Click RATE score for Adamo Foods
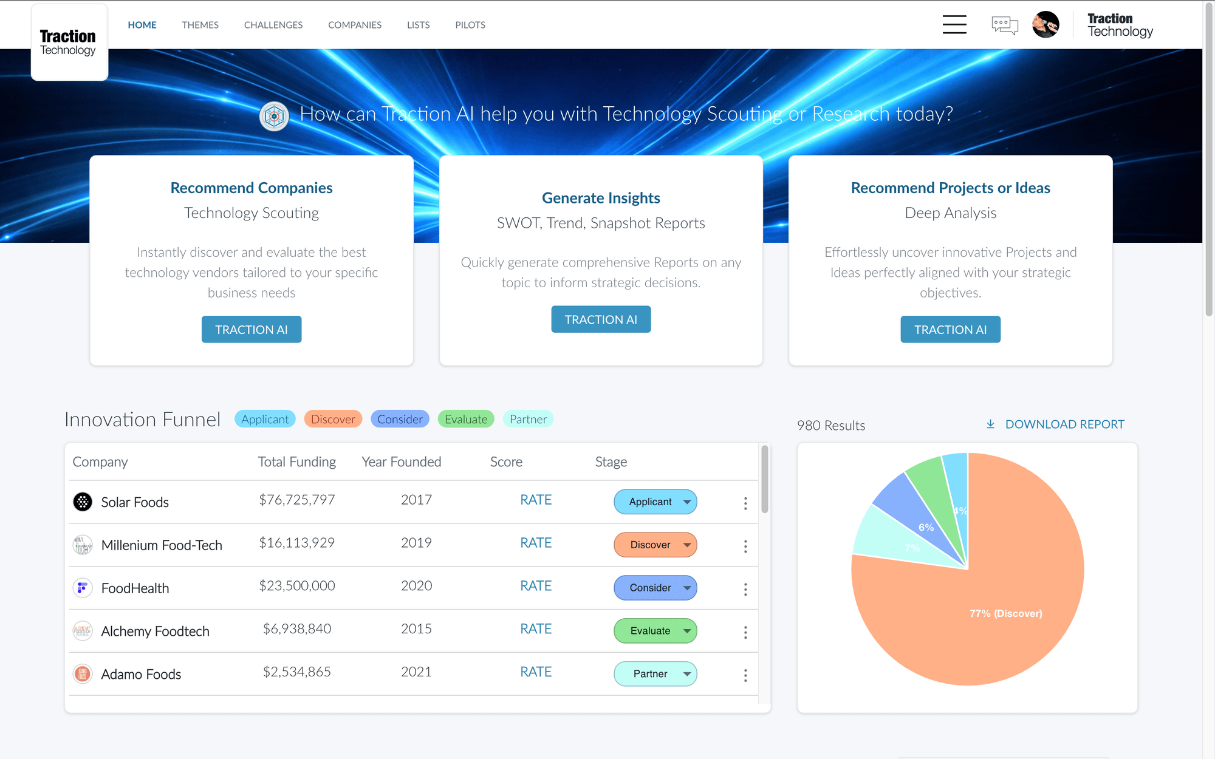The height and width of the screenshot is (759, 1215). click(536, 672)
